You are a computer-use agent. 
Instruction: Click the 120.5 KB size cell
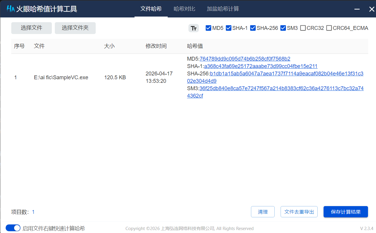point(115,77)
